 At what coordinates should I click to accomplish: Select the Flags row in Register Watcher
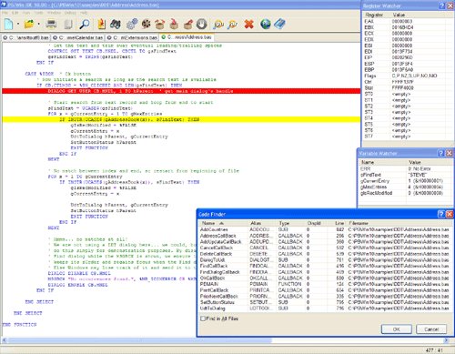(x=408, y=76)
